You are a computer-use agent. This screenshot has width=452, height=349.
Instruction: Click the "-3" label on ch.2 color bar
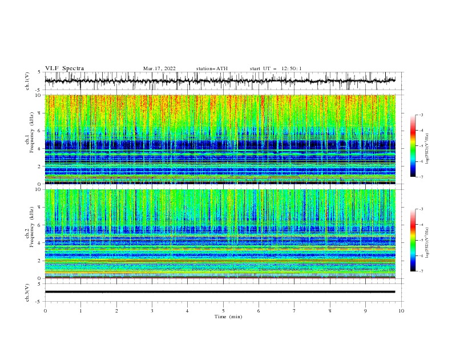[x=421, y=209]
